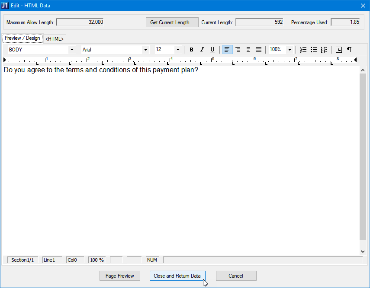The width and height of the screenshot is (370, 288).
Task: Expand the 100% zoom dropdown
Action: (x=290, y=50)
